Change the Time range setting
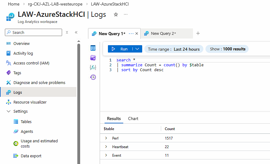 tap(173, 49)
